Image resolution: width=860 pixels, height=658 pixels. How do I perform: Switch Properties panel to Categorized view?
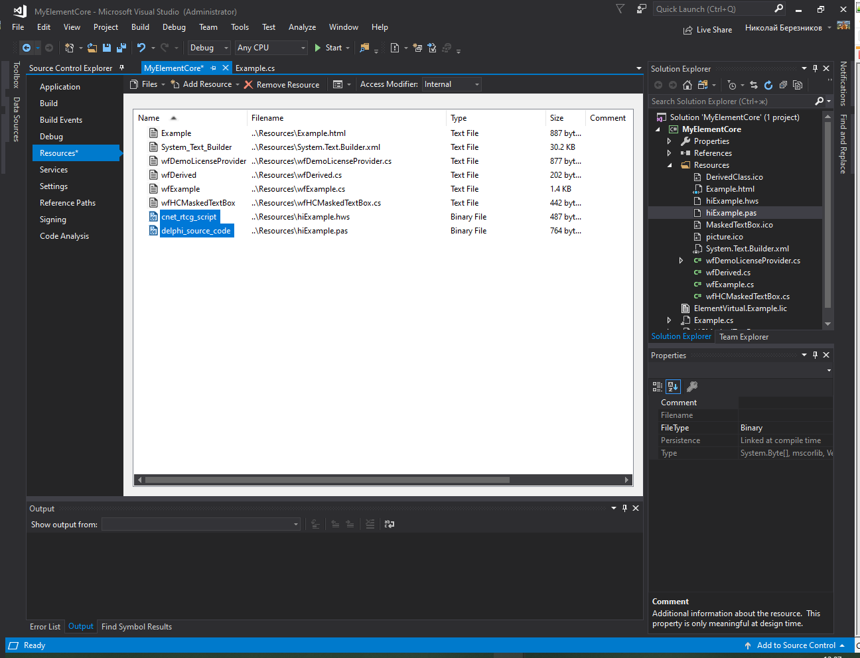[x=658, y=387]
